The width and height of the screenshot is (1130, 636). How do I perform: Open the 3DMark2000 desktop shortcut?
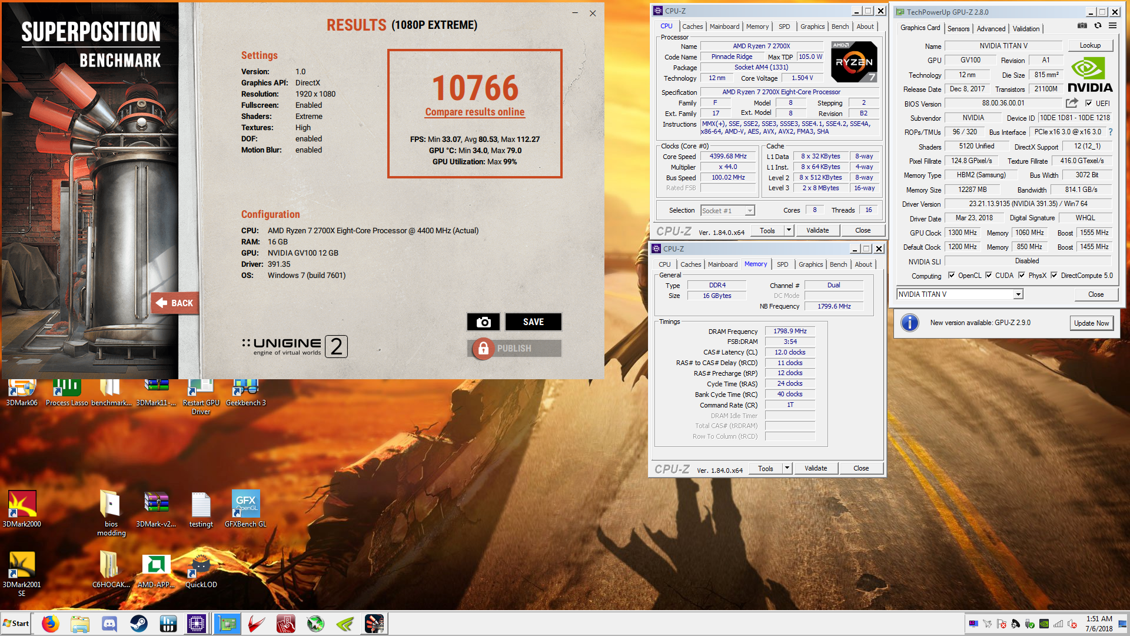[22, 509]
